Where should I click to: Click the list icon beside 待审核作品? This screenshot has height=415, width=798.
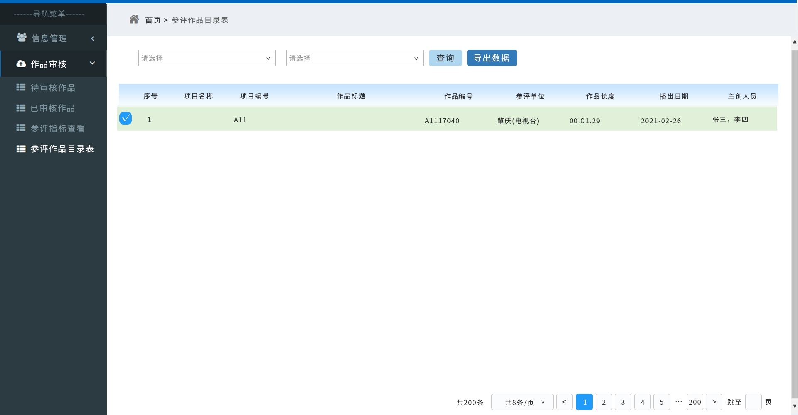click(21, 88)
